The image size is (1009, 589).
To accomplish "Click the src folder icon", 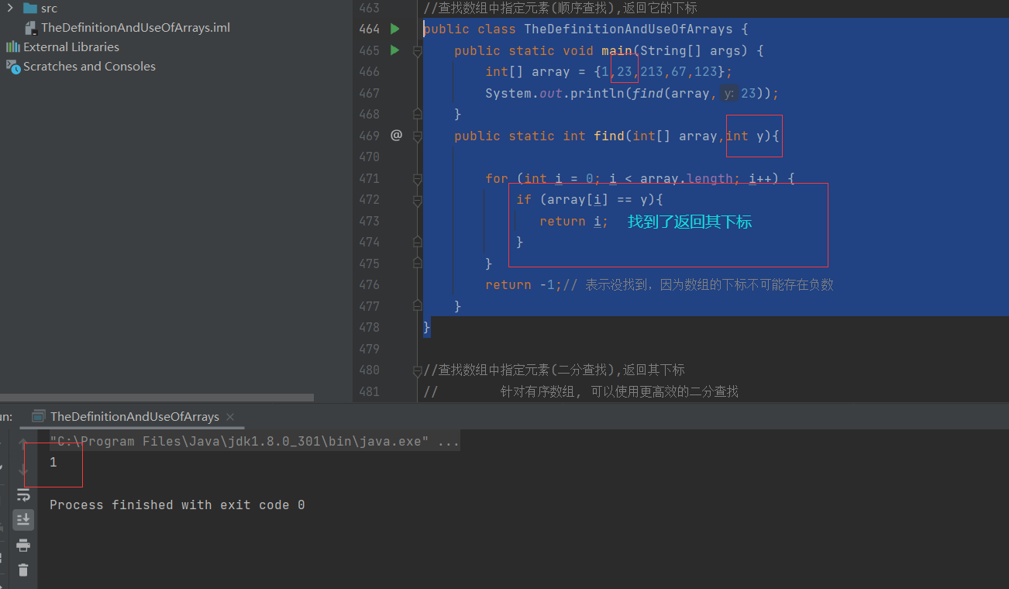I will click(30, 9).
